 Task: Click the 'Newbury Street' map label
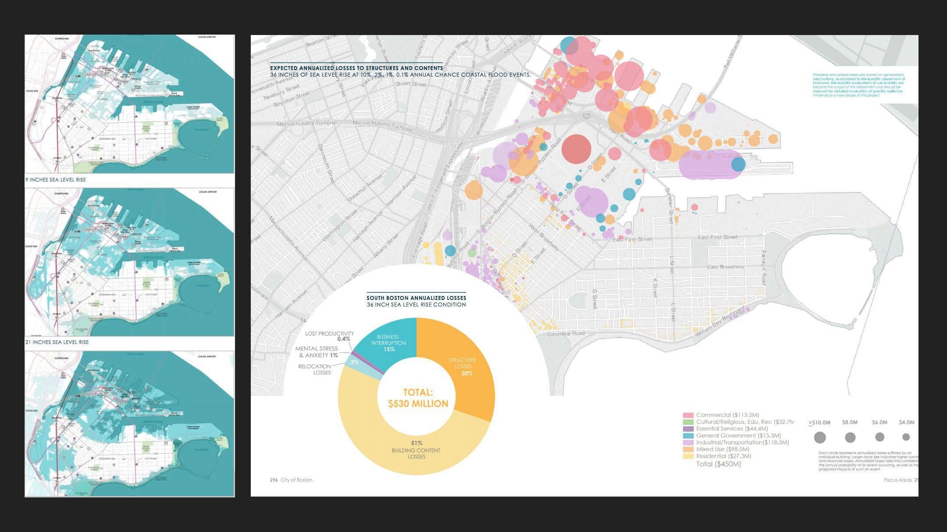pyautogui.click(x=282, y=92)
